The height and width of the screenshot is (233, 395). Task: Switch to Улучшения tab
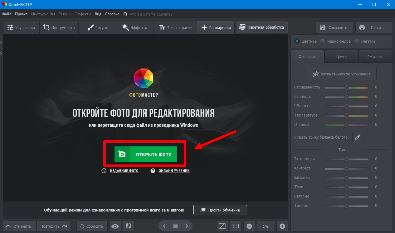[21, 27]
